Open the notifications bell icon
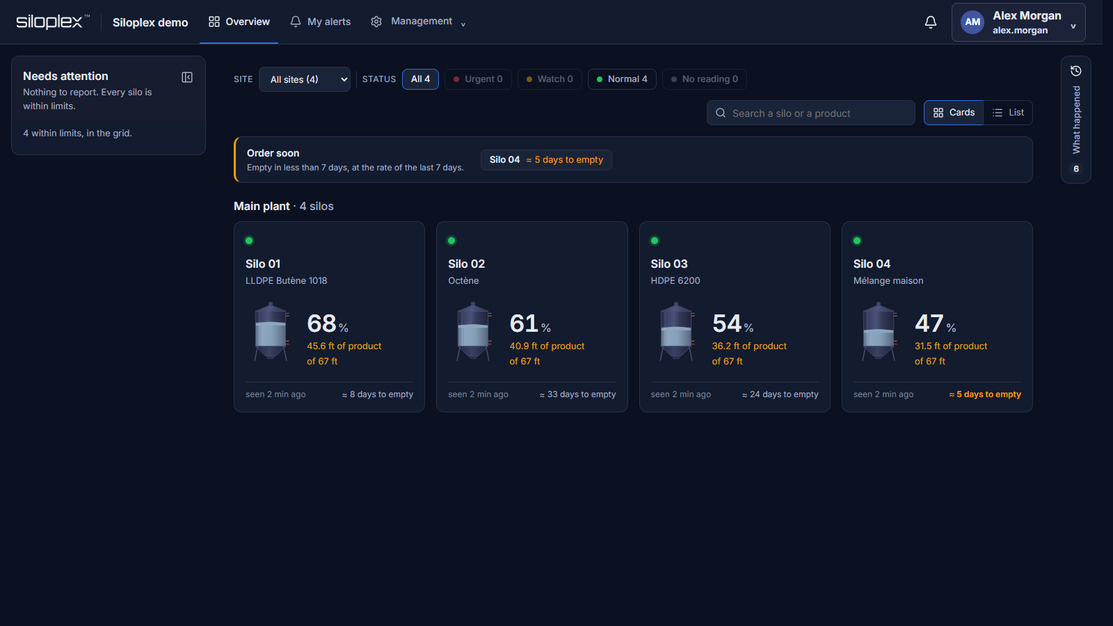The height and width of the screenshot is (626, 1113). tap(930, 22)
